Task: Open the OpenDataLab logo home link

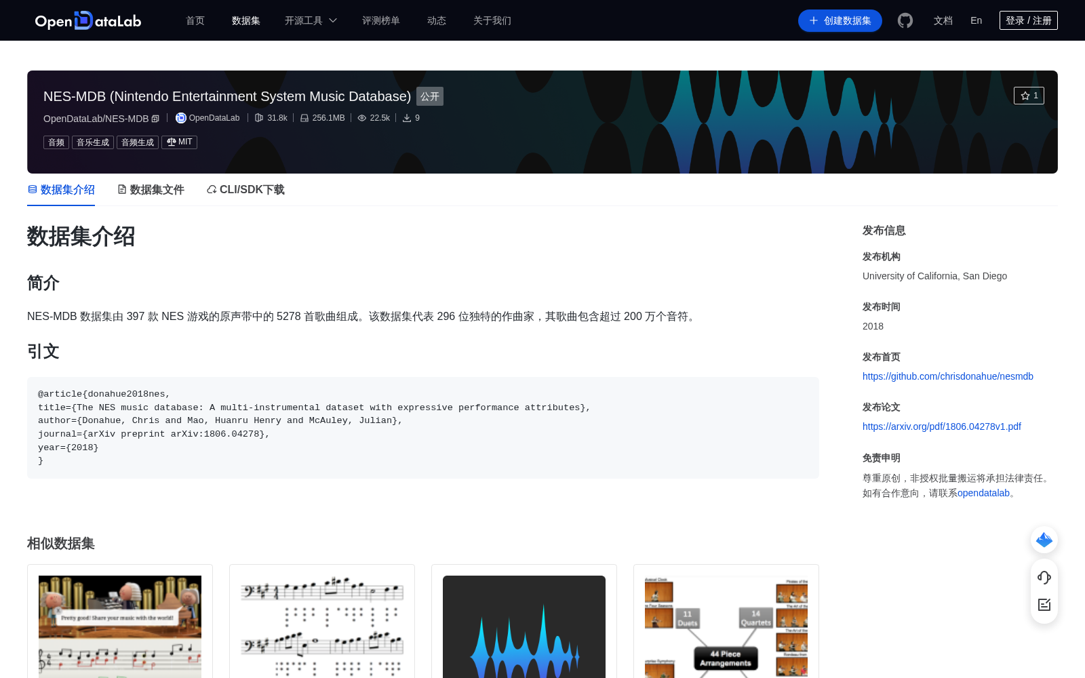Action: [x=88, y=20]
